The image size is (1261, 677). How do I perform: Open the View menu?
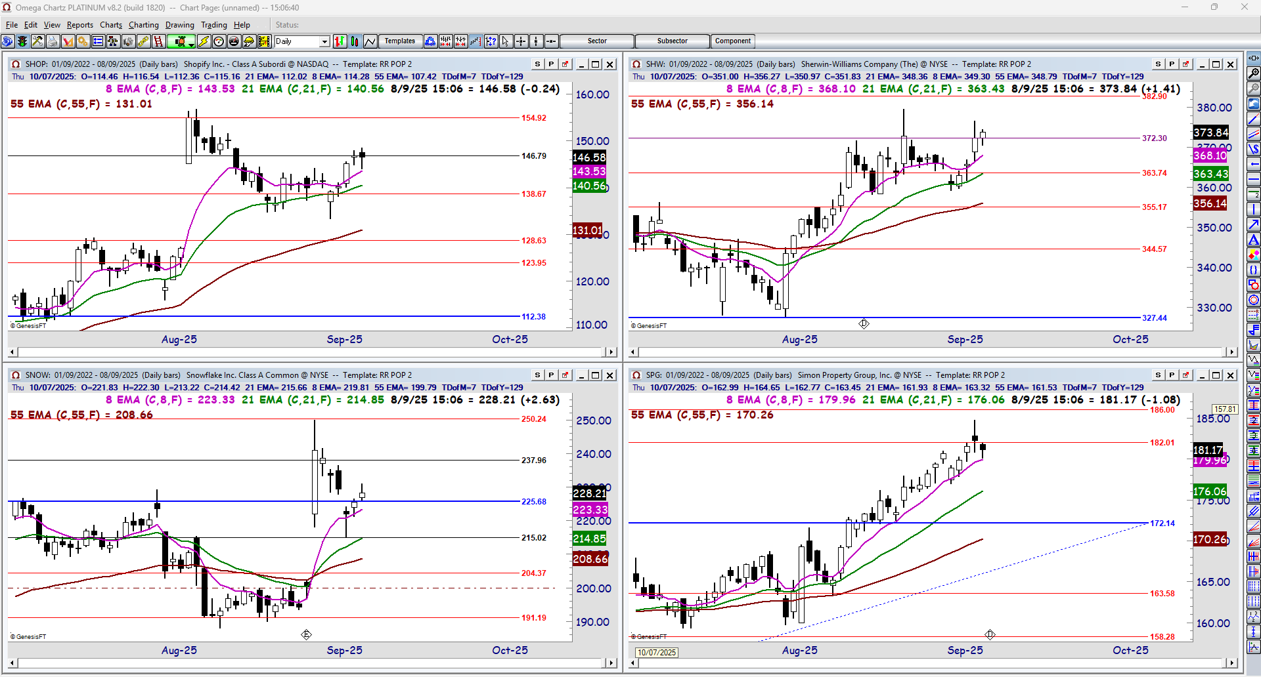52,25
